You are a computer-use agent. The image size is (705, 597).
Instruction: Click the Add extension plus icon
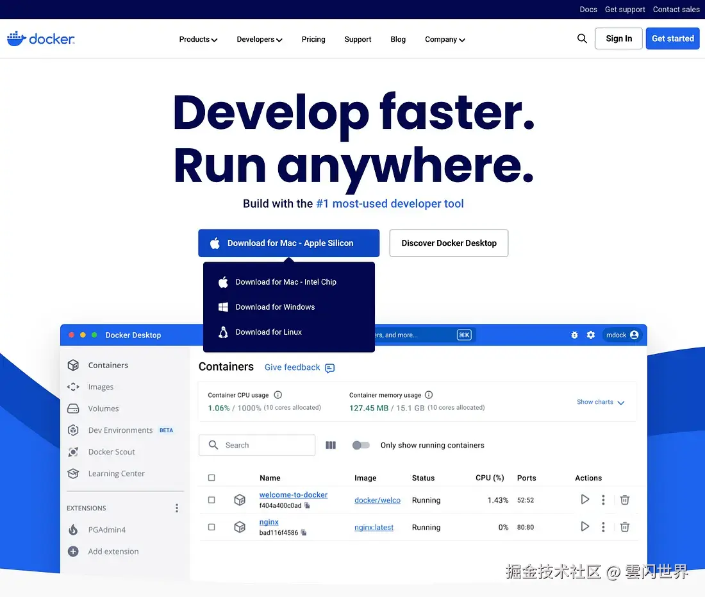pos(73,551)
